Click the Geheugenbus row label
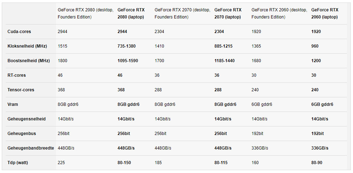Image resolution: width=353 pixels, height=173 pixels. [22, 134]
